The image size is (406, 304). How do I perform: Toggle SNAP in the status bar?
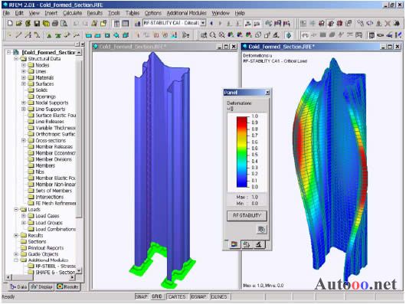[142, 296]
